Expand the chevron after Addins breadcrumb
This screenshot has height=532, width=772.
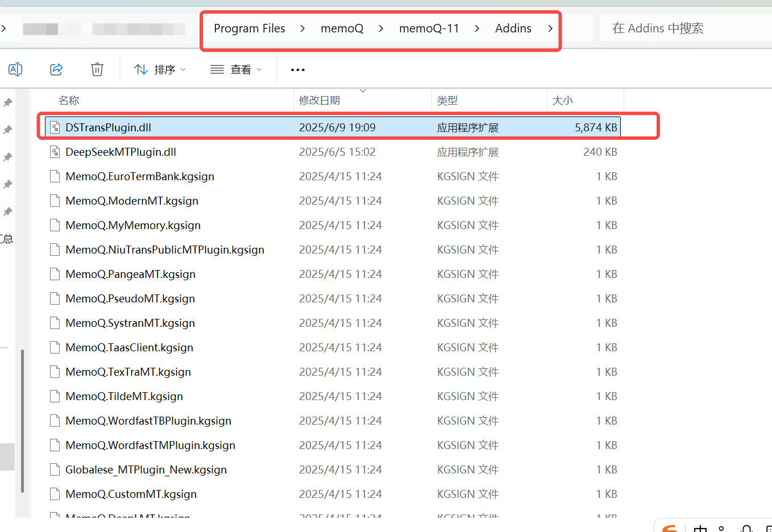point(550,28)
